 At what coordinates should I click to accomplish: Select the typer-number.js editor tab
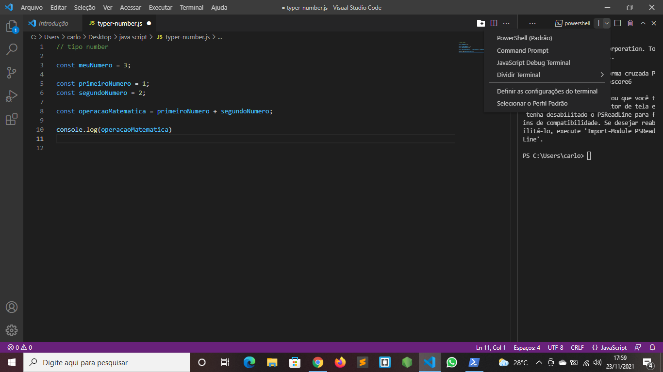[x=120, y=23]
